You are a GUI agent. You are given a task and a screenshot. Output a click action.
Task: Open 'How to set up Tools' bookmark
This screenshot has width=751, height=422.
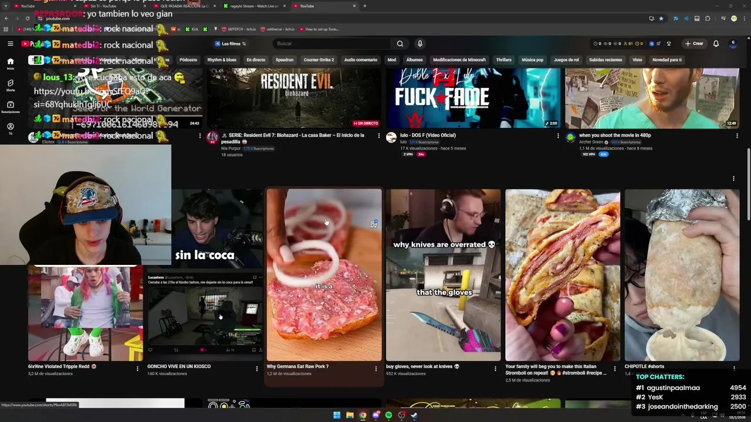pyautogui.click(x=319, y=29)
